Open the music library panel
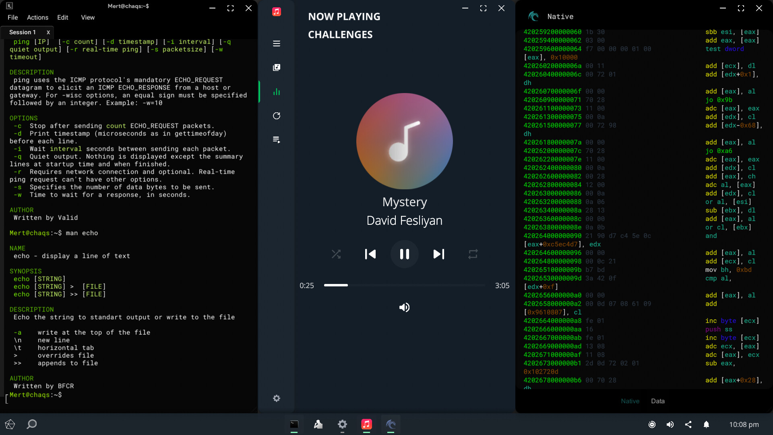Screen dimensions: 773x435 pos(277,67)
